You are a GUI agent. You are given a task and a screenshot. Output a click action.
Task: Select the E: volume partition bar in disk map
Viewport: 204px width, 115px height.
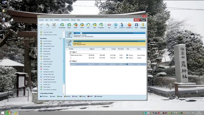click(109, 43)
